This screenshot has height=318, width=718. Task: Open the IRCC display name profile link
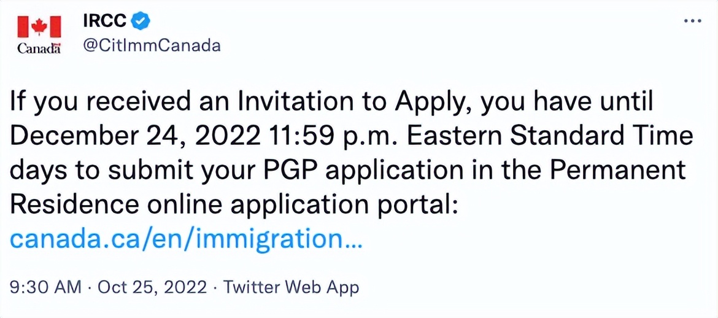coord(106,21)
